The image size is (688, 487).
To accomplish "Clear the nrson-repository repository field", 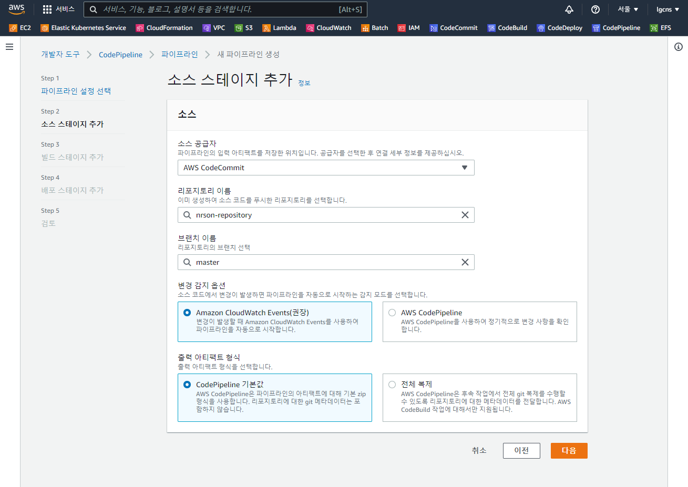I will [465, 215].
